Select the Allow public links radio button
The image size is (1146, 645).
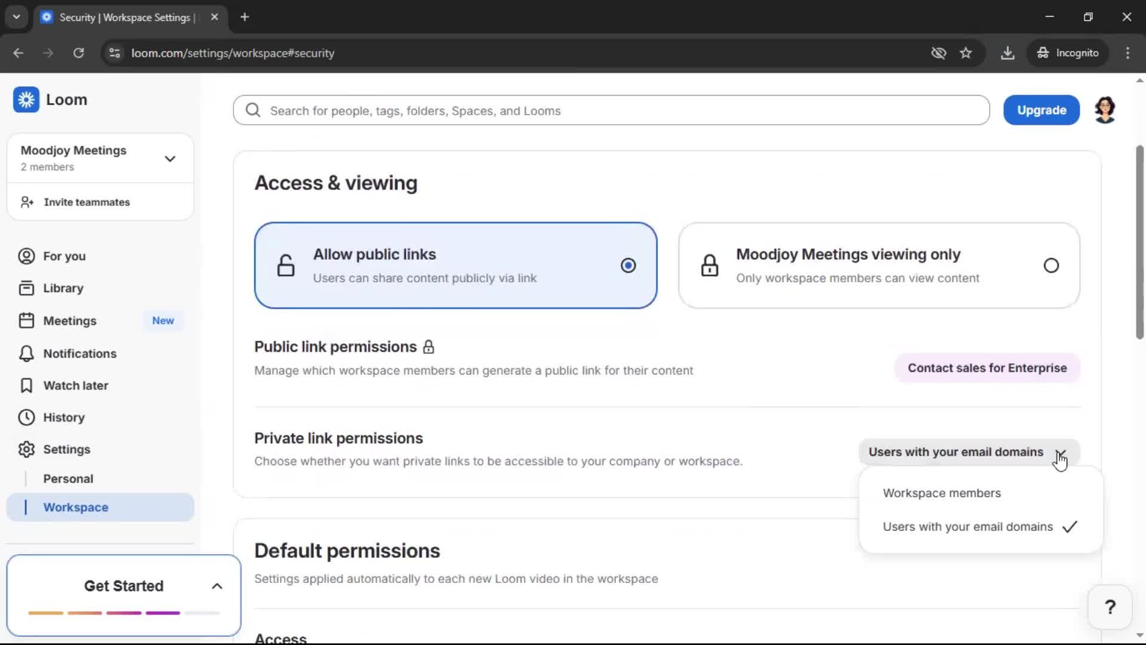628,265
